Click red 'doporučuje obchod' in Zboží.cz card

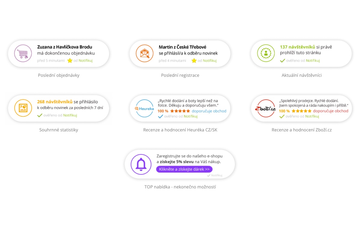coord(331,111)
